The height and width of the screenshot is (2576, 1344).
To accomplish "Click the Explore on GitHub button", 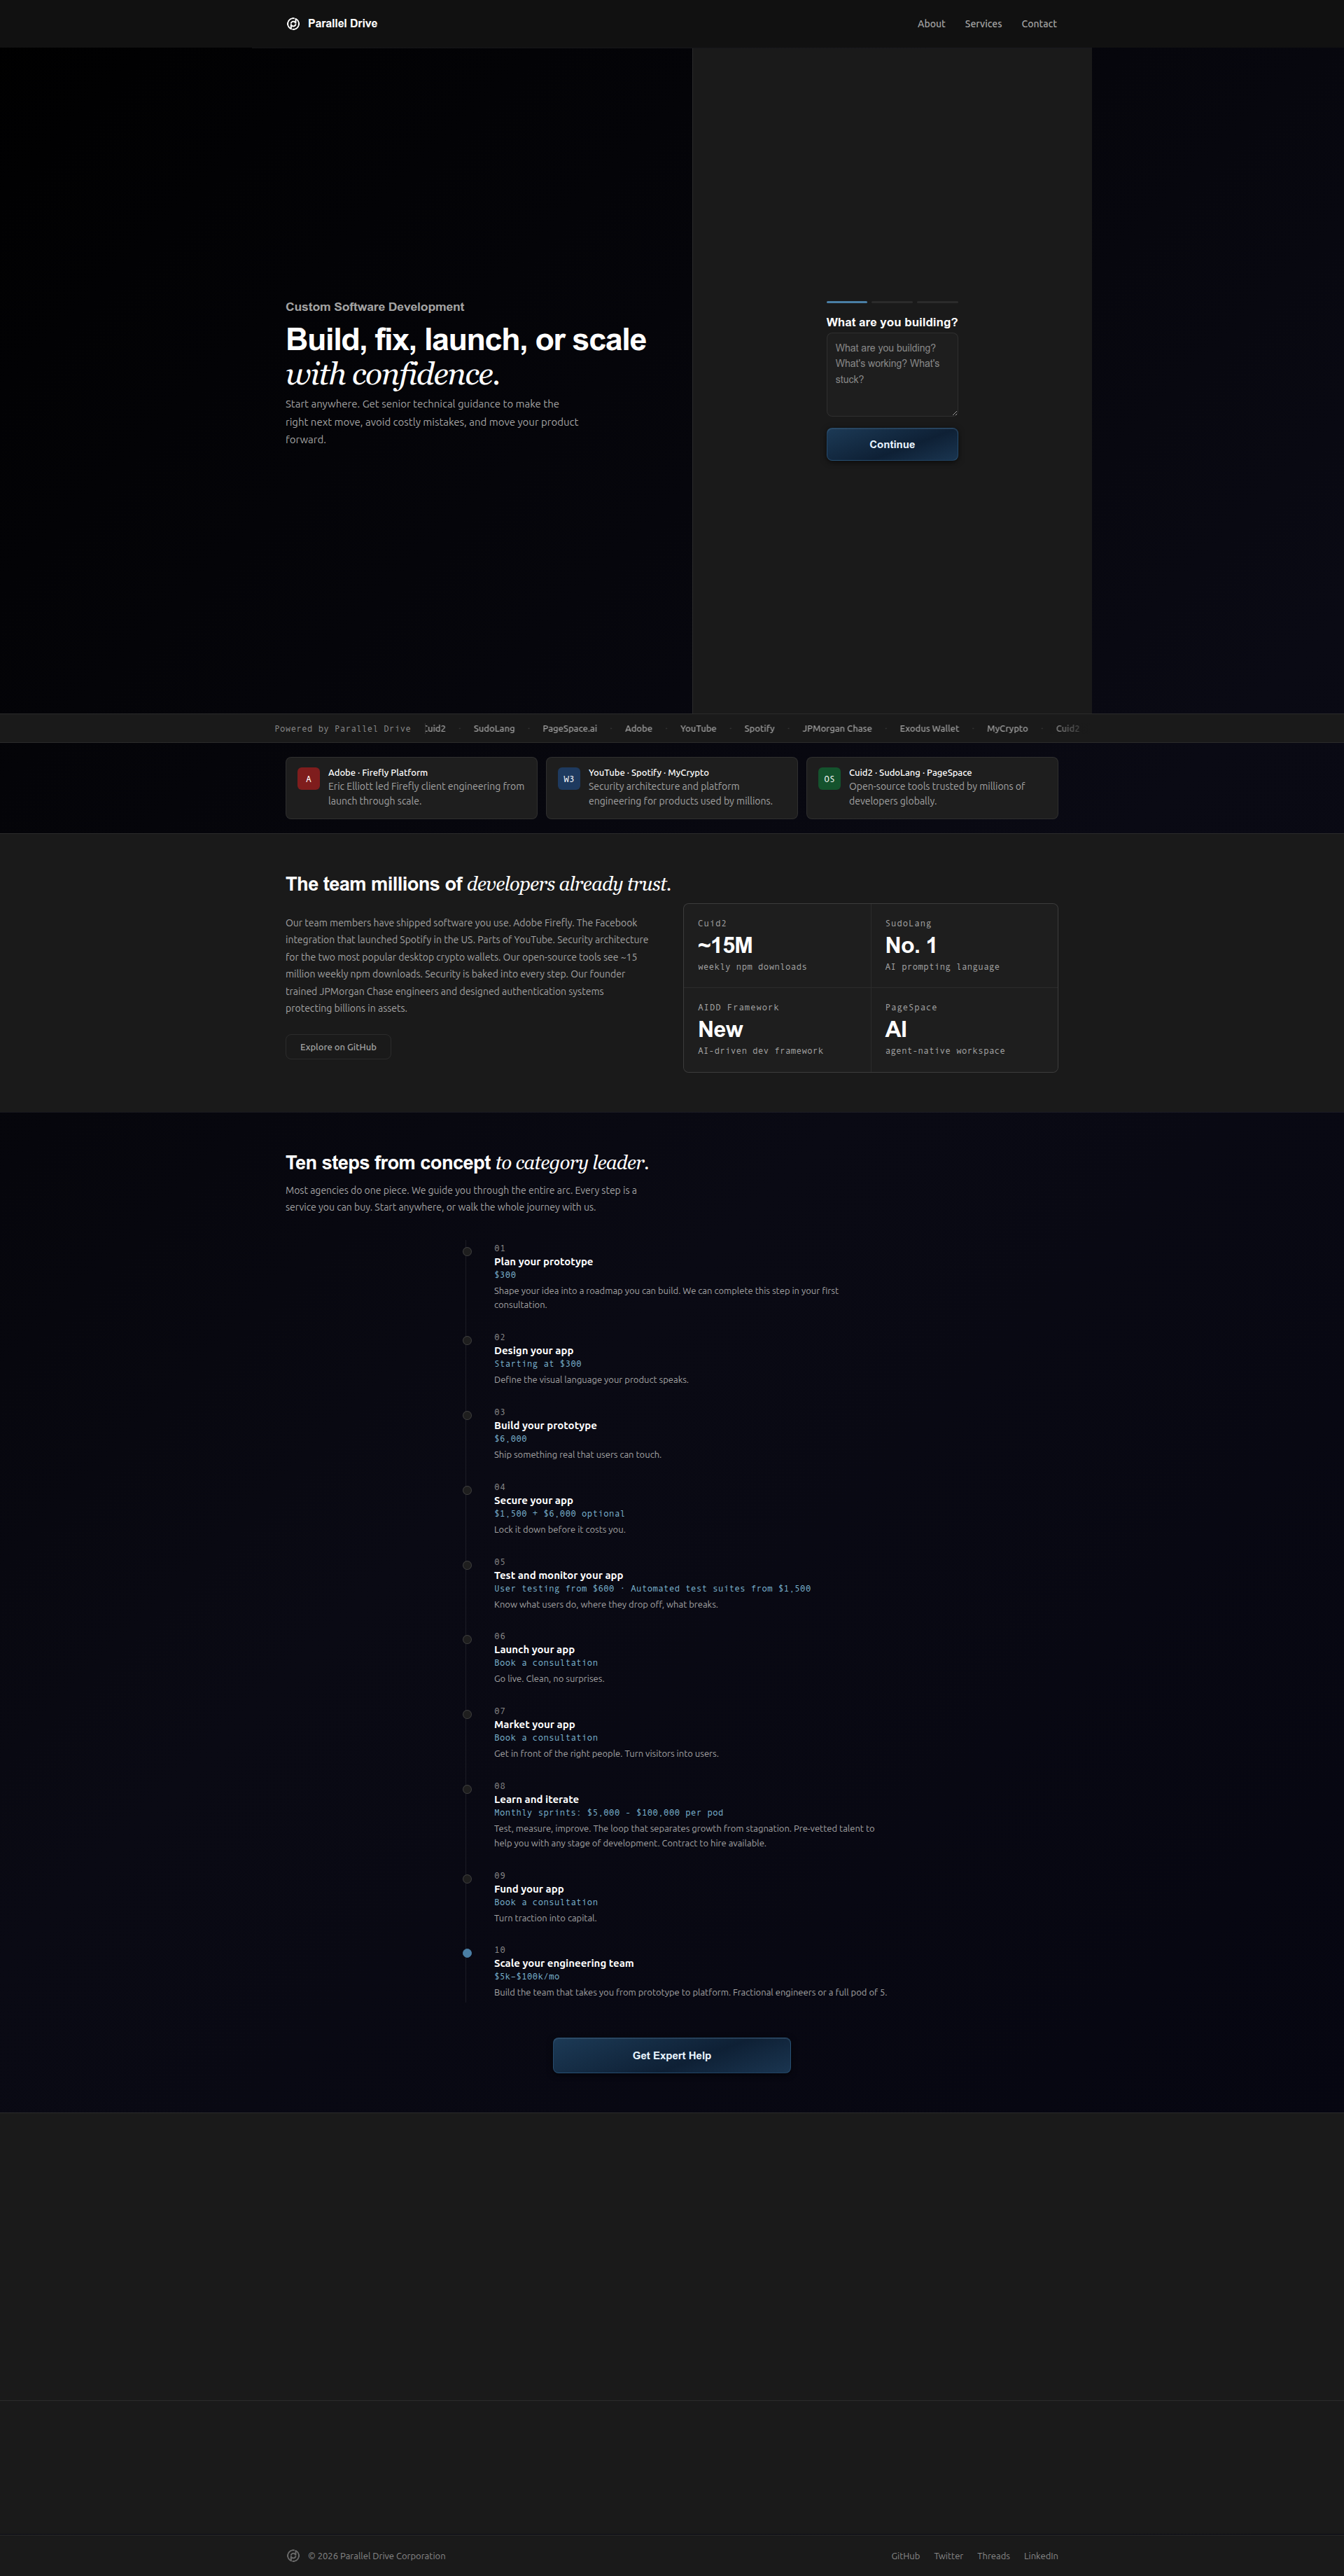I will pos(338,1047).
